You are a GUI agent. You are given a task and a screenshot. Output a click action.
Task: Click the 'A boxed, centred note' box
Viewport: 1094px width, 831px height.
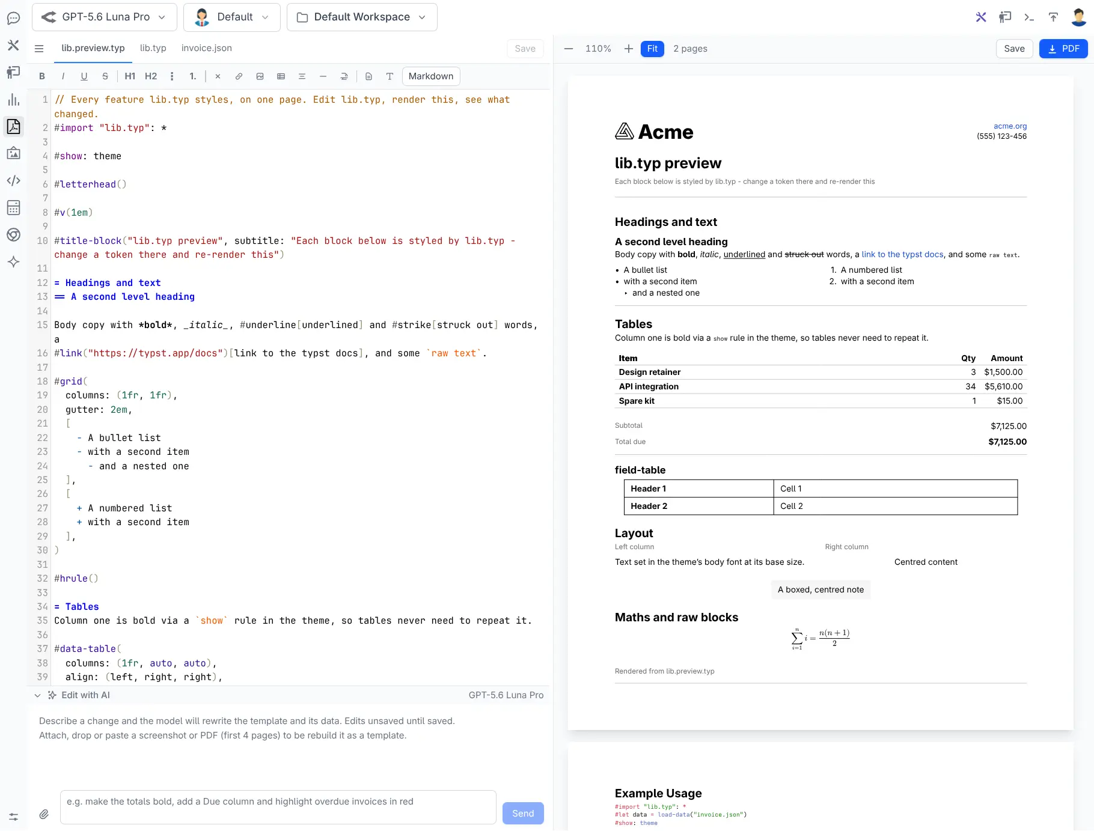click(x=820, y=589)
